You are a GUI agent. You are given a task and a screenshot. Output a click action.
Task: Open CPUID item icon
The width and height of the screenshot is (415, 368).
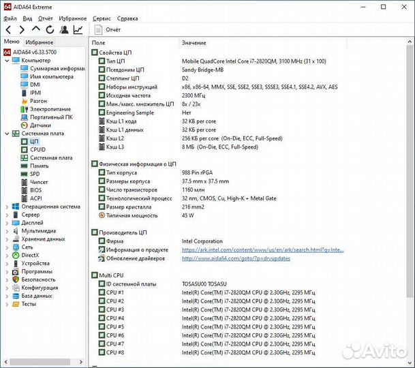(x=25, y=150)
